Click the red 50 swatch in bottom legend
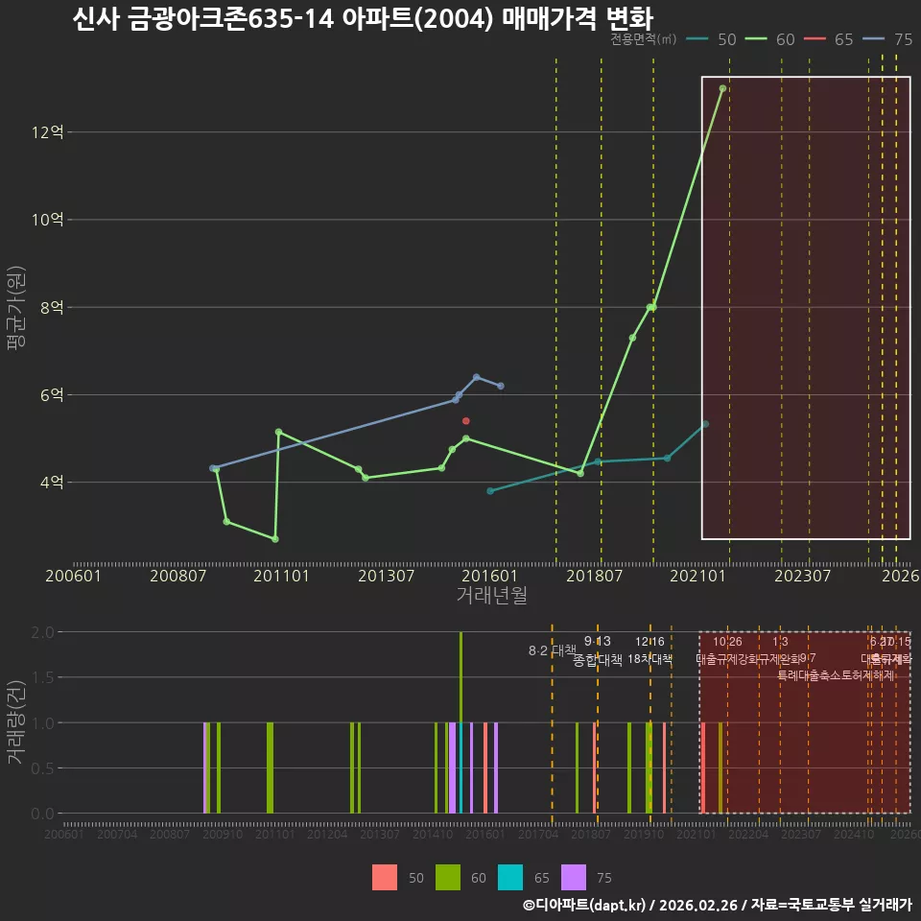 (x=385, y=877)
